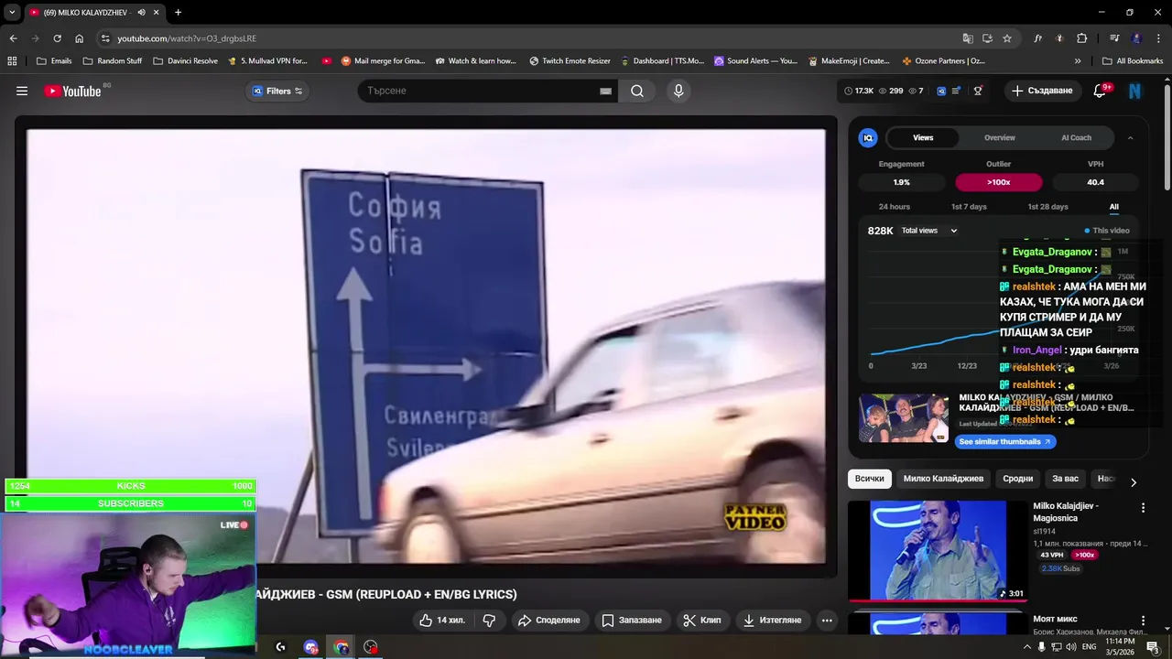Select the За вас chip
The width and height of the screenshot is (1172, 659).
(1065, 479)
